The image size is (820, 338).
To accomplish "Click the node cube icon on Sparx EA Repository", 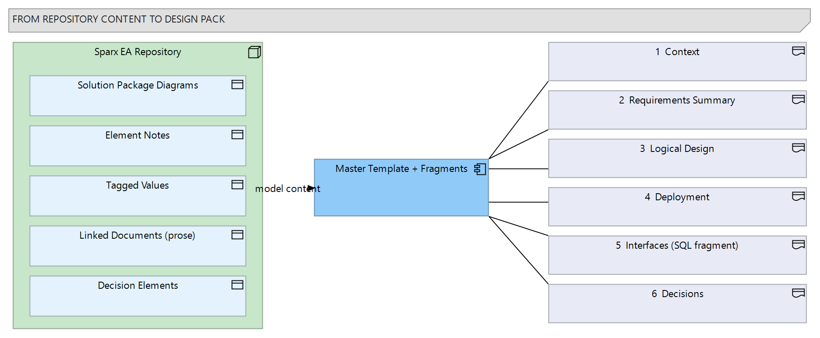I will [x=254, y=52].
